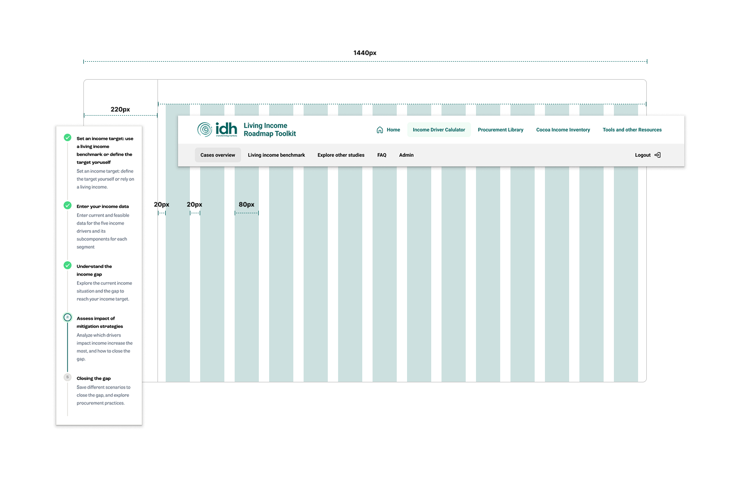Click description Analyze which drivers impact income
741x480 pixels.
tap(104, 347)
